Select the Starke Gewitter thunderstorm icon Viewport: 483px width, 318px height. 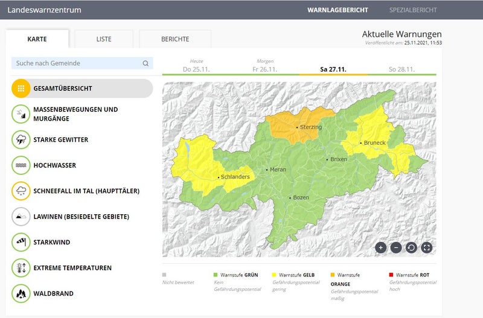pyautogui.click(x=21, y=139)
